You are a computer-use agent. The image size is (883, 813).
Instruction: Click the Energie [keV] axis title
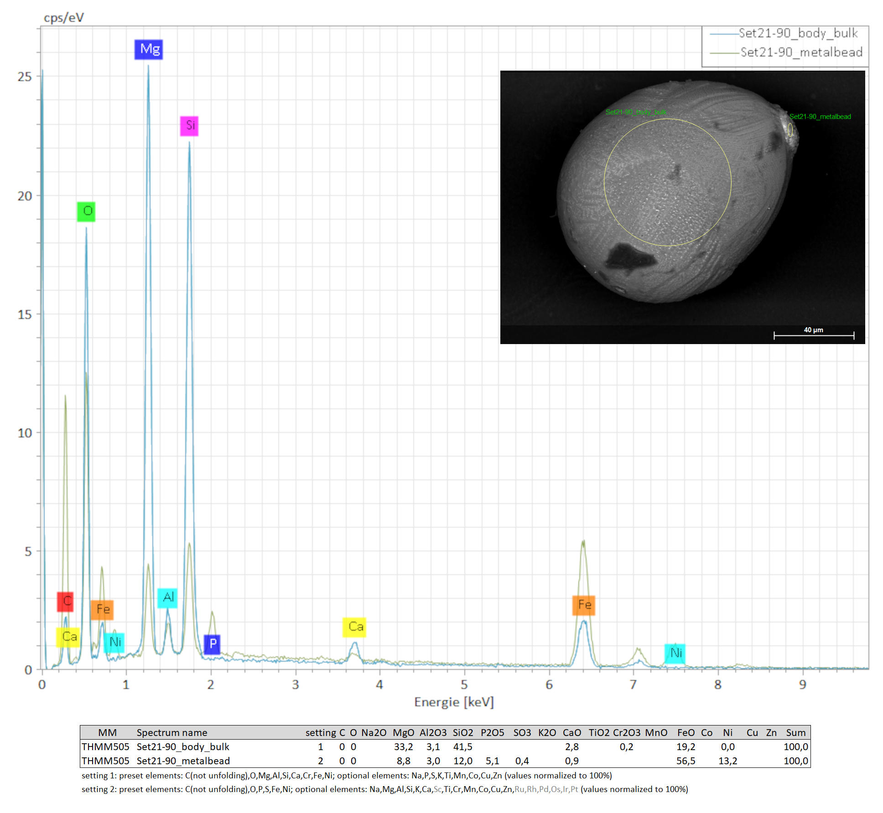(x=454, y=702)
